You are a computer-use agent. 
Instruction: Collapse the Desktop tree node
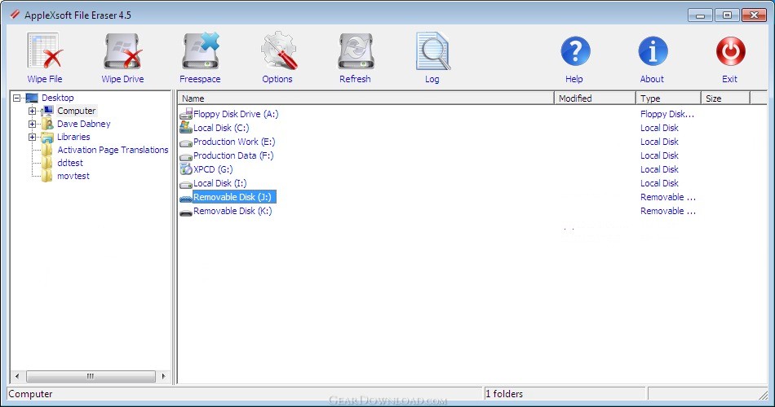[x=17, y=98]
